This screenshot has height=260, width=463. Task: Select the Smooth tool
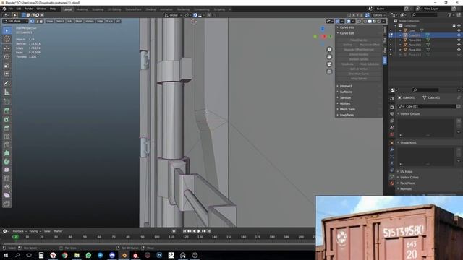click(x=7, y=170)
